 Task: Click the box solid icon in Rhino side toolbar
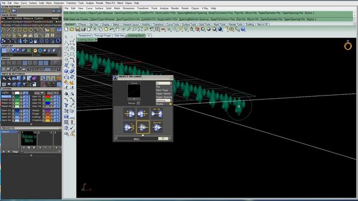pos(66,71)
